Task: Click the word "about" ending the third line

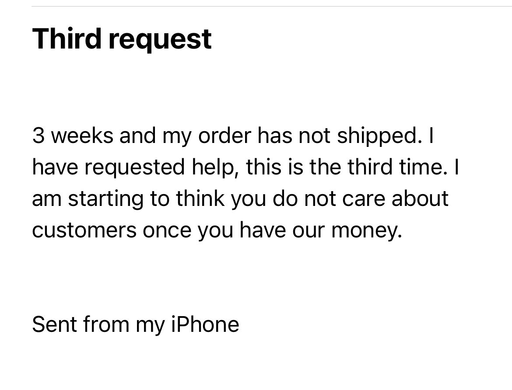Action: coord(420,198)
